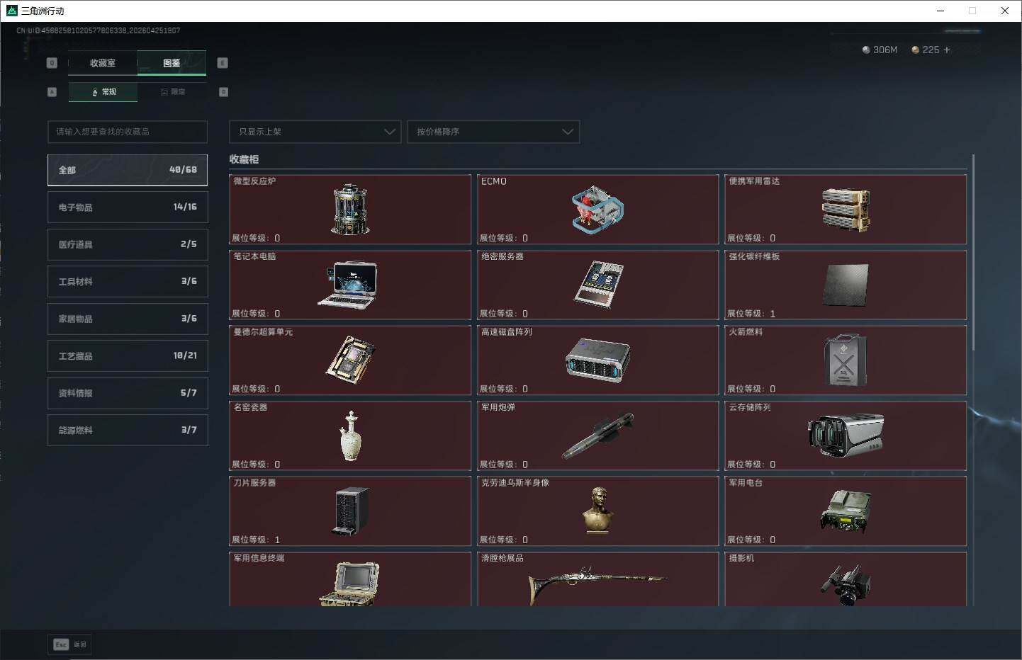1022x660 pixels.
Task: Filter by 医疗道具 category
Action: point(128,244)
